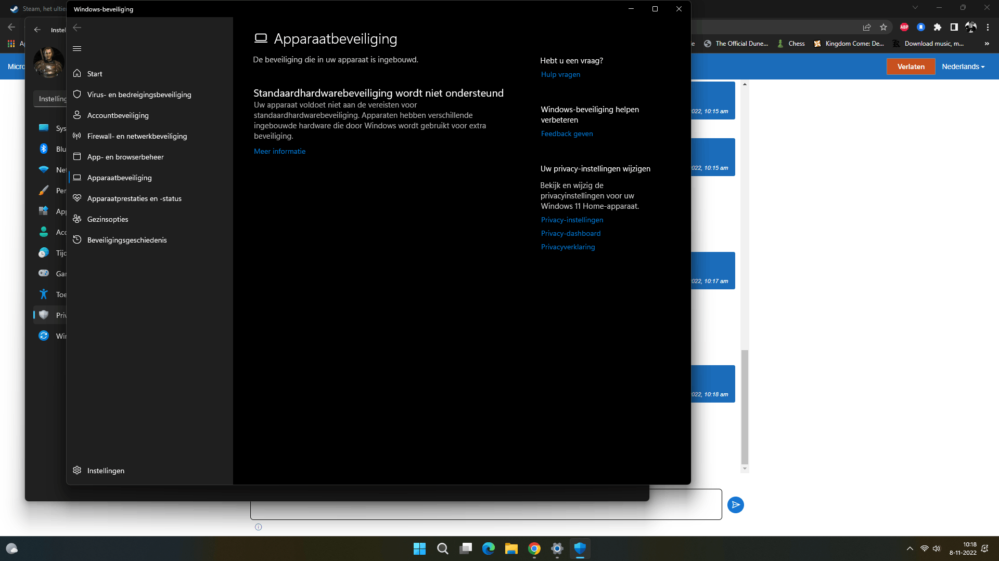Open Privacy-dashboard link

point(570,233)
